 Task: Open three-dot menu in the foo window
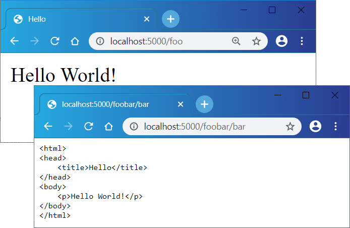coord(302,41)
